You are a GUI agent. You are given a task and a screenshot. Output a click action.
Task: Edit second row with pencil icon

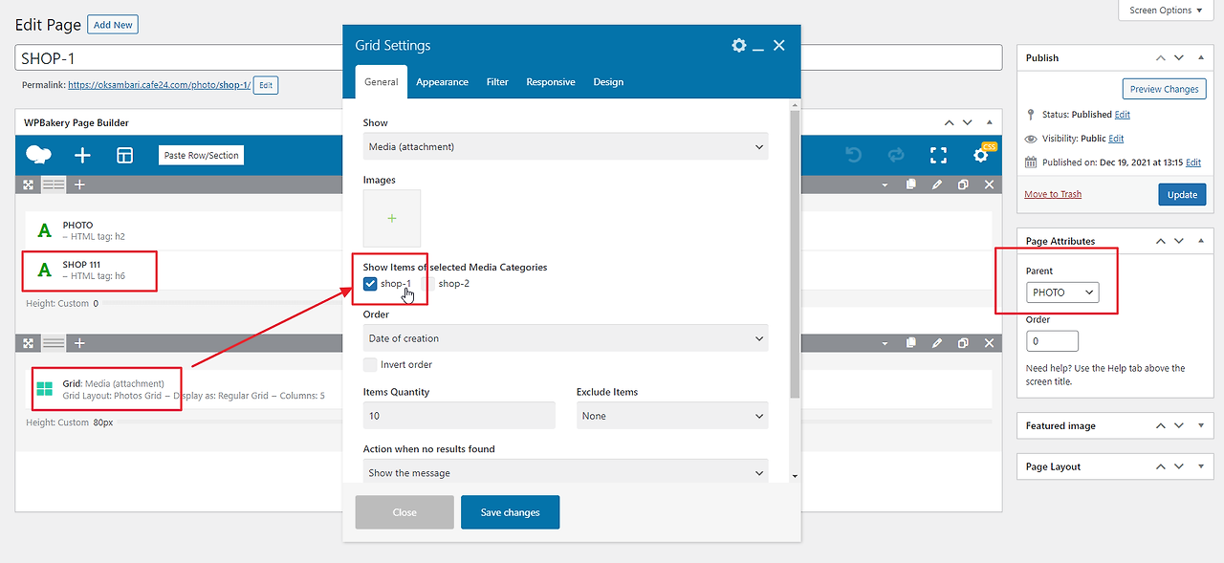pyautogui.click(x=937, y=342)
